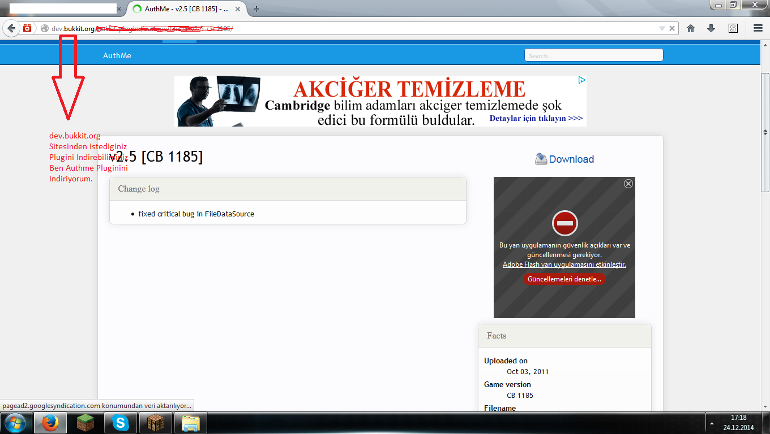Open Skype from the taskbar
770x434 pixels.
coord(120,423)
